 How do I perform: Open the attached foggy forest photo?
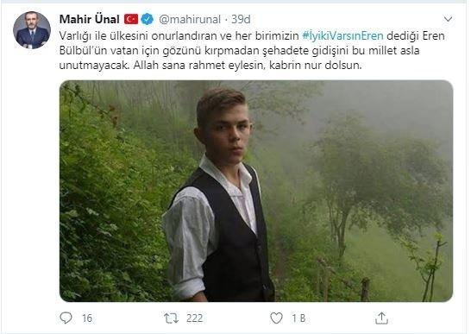click(256, 191)
